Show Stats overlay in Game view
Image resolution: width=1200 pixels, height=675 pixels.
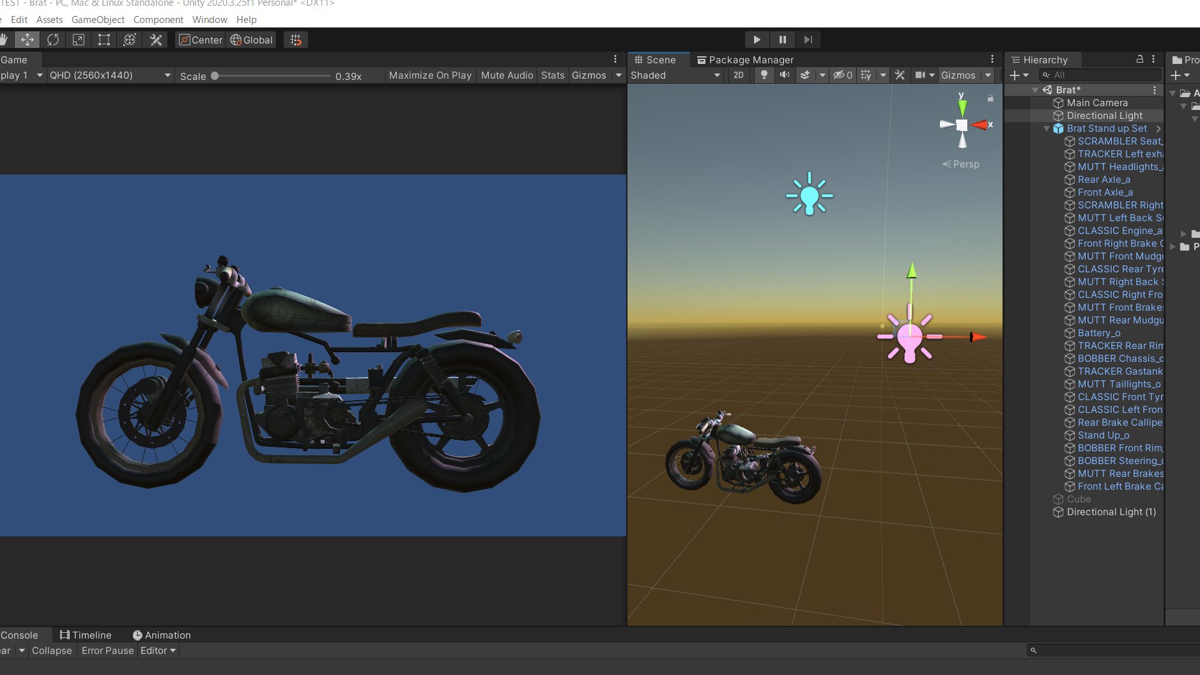click(553, 75)
